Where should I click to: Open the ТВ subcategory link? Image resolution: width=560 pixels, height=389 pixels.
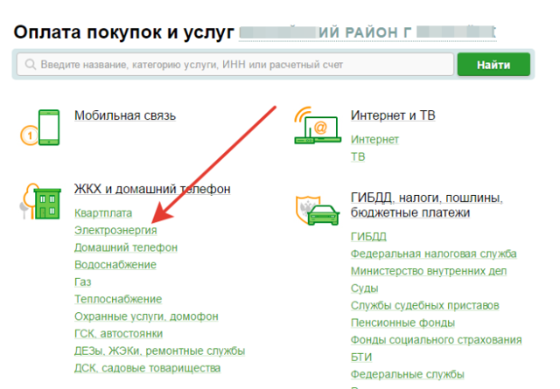pos(358,156)
